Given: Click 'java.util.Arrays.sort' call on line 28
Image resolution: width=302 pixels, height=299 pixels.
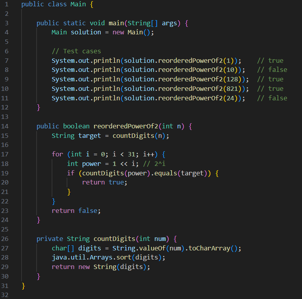Looking at the screenshot, I should (x=92, y=258).
